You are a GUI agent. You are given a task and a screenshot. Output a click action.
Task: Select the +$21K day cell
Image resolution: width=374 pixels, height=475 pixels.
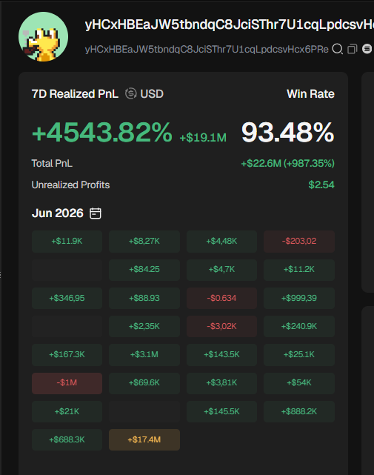67,412
